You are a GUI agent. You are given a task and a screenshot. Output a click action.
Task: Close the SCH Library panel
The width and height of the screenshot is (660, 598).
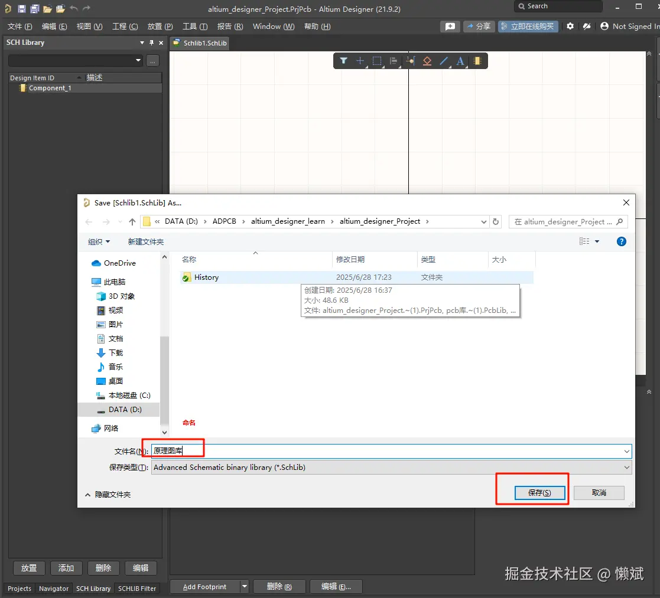click(x=161, y=43)
